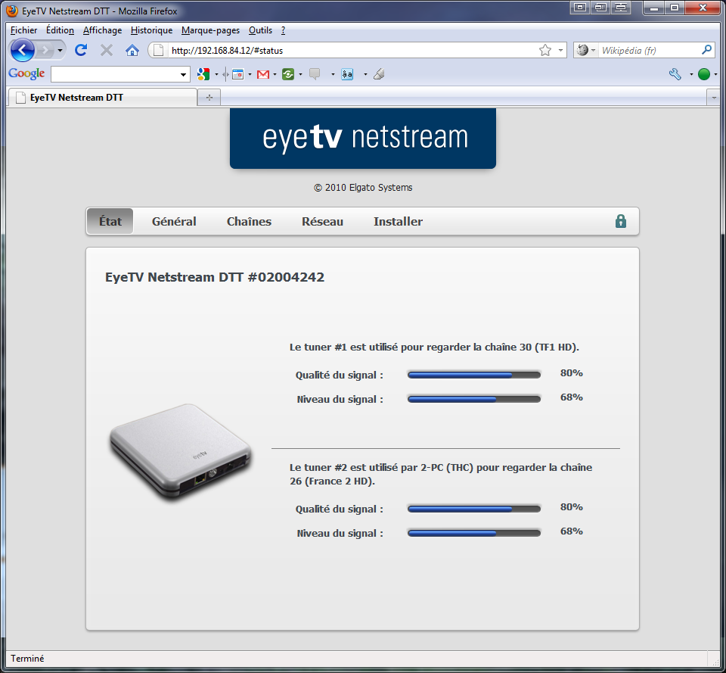Expand the green share icon dropdown

pyautogui.click(x=300, y=74)
